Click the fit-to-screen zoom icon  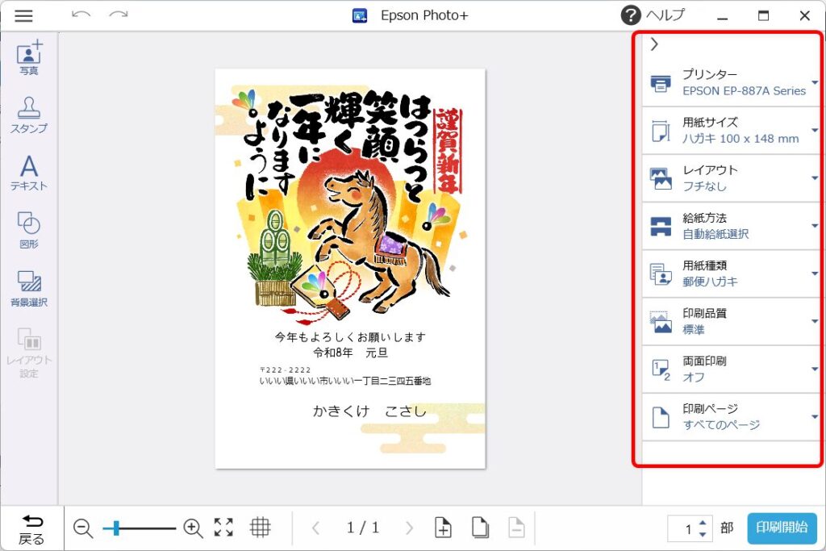(x=223, y=528)
